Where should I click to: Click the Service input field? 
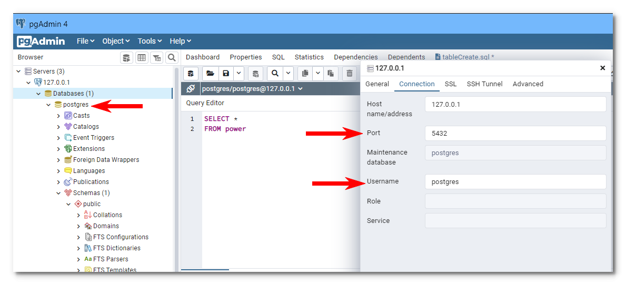(x=515, y=220)
